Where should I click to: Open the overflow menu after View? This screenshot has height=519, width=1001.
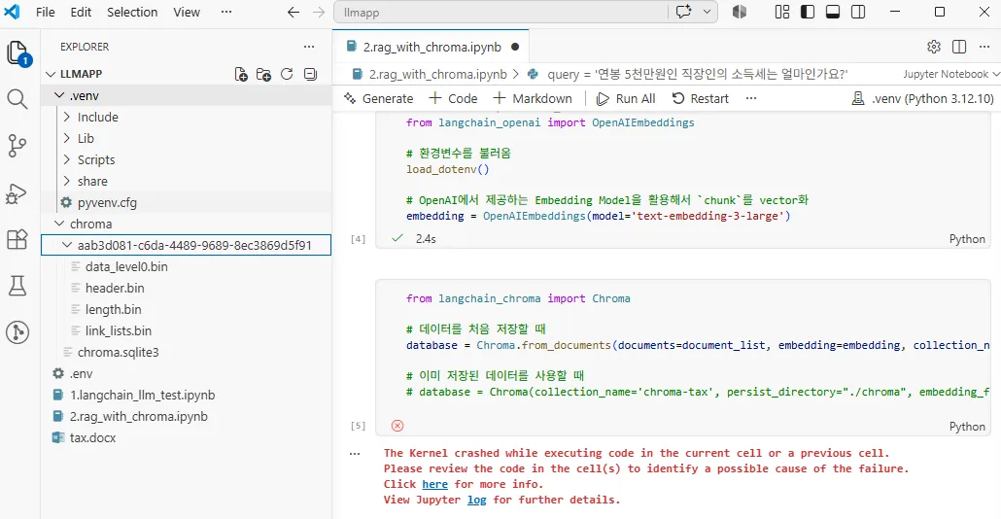coord(226,12)
